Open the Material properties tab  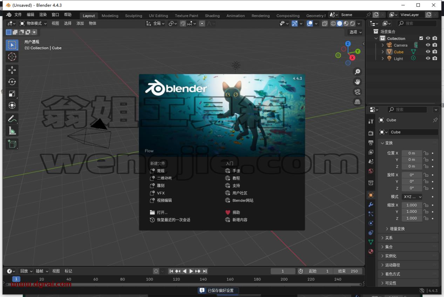coord(371,252)
